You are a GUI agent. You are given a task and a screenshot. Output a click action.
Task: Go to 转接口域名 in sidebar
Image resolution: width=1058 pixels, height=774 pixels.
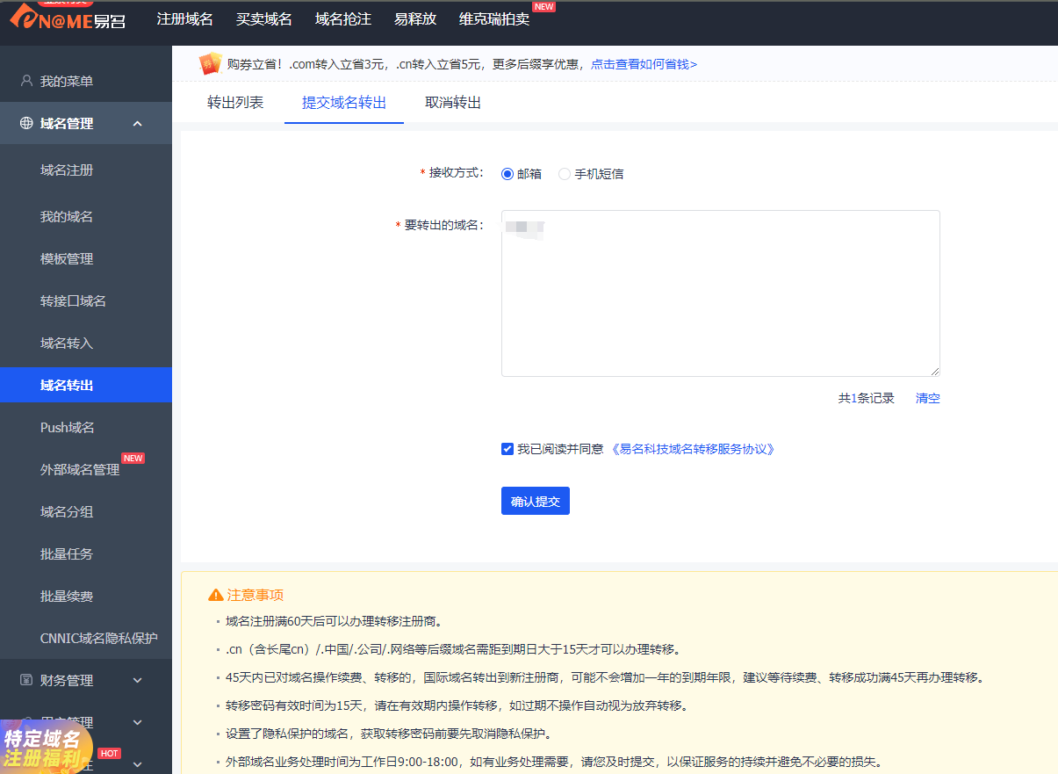tap(74, 300)
